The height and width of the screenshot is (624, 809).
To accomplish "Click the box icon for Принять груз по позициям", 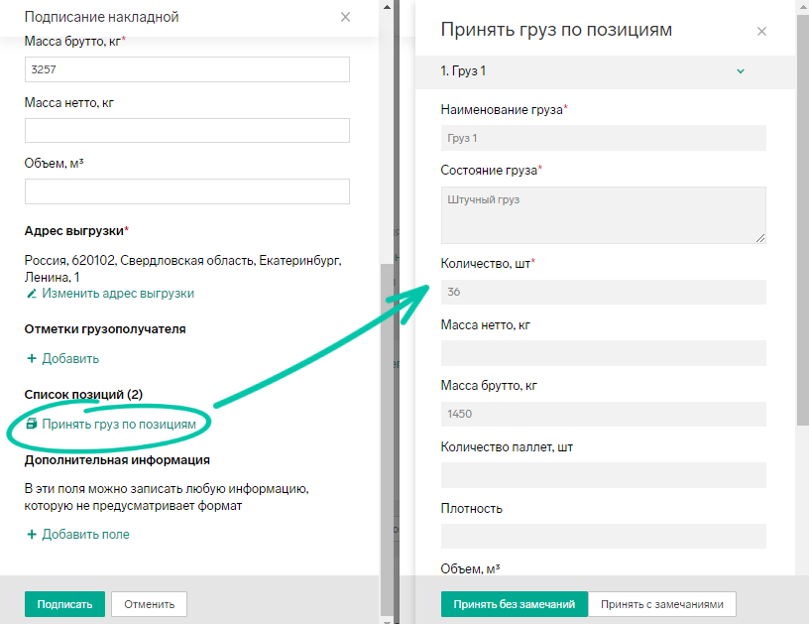I will point(32,424).
